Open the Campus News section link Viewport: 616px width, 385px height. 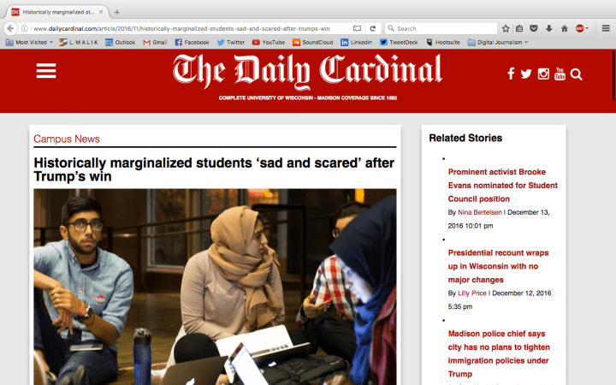(67, 139)
